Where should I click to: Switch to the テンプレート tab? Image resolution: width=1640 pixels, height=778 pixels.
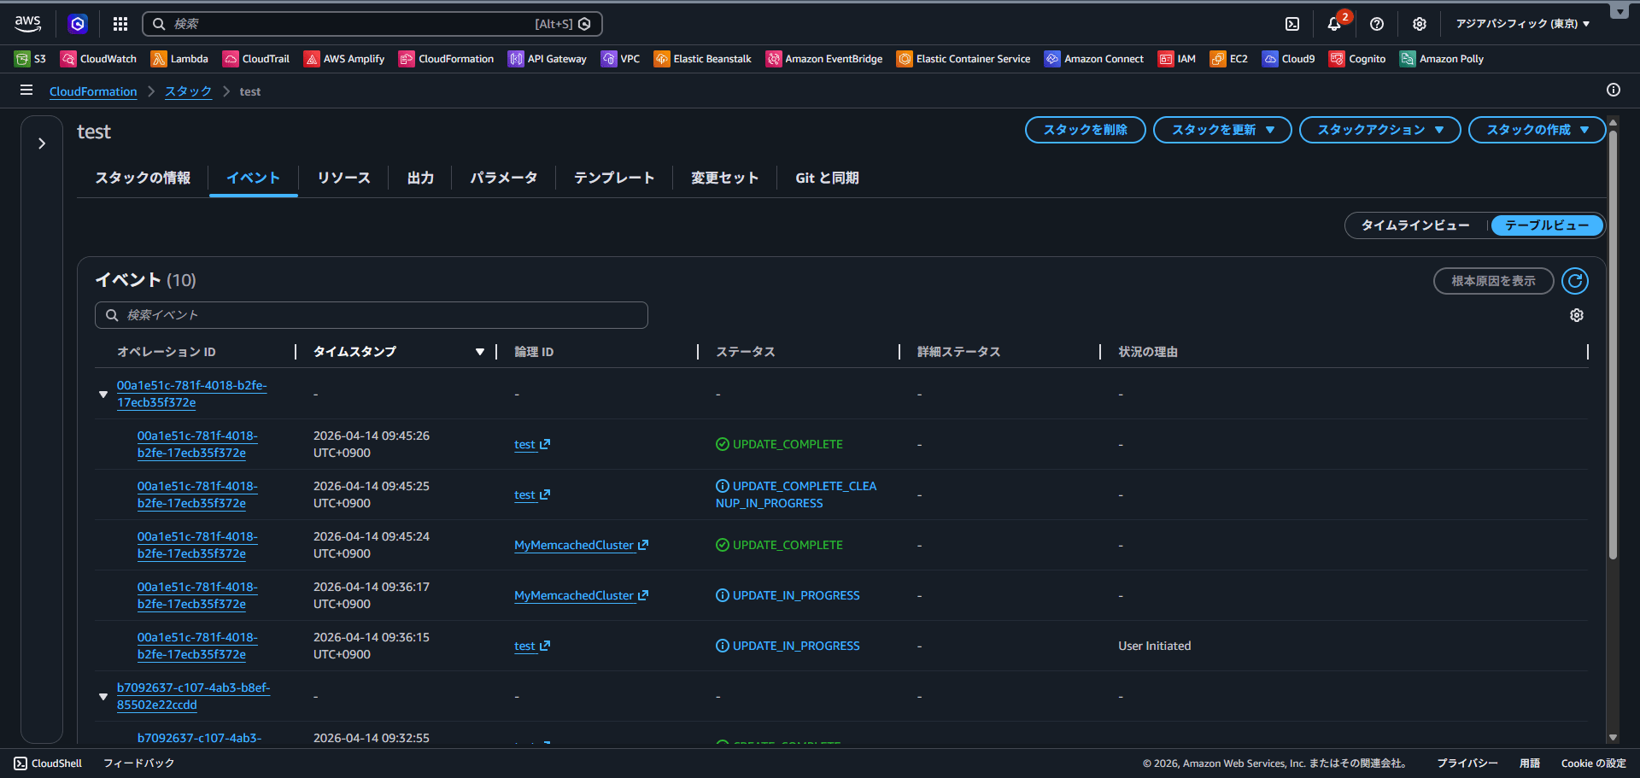(x=613, y=178)
